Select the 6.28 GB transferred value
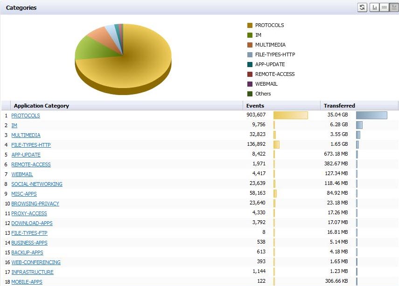The height and width of the screenshot is (286, 399). tap(339, 124)
